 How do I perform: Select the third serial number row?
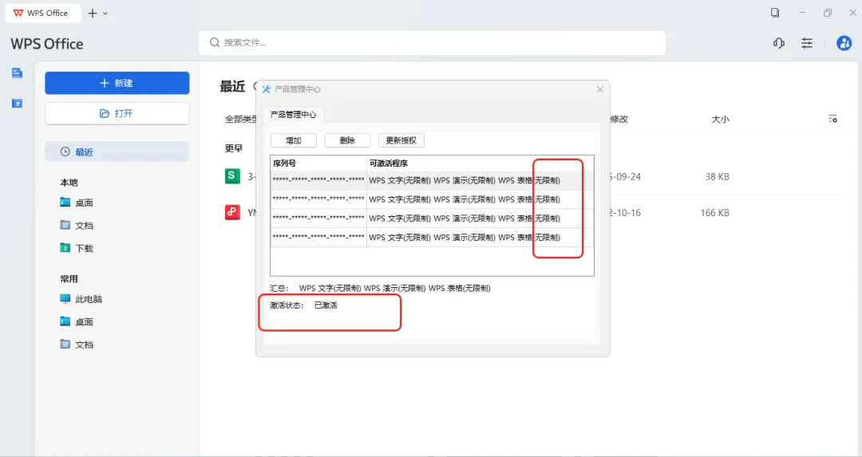[x=432, y=219]
